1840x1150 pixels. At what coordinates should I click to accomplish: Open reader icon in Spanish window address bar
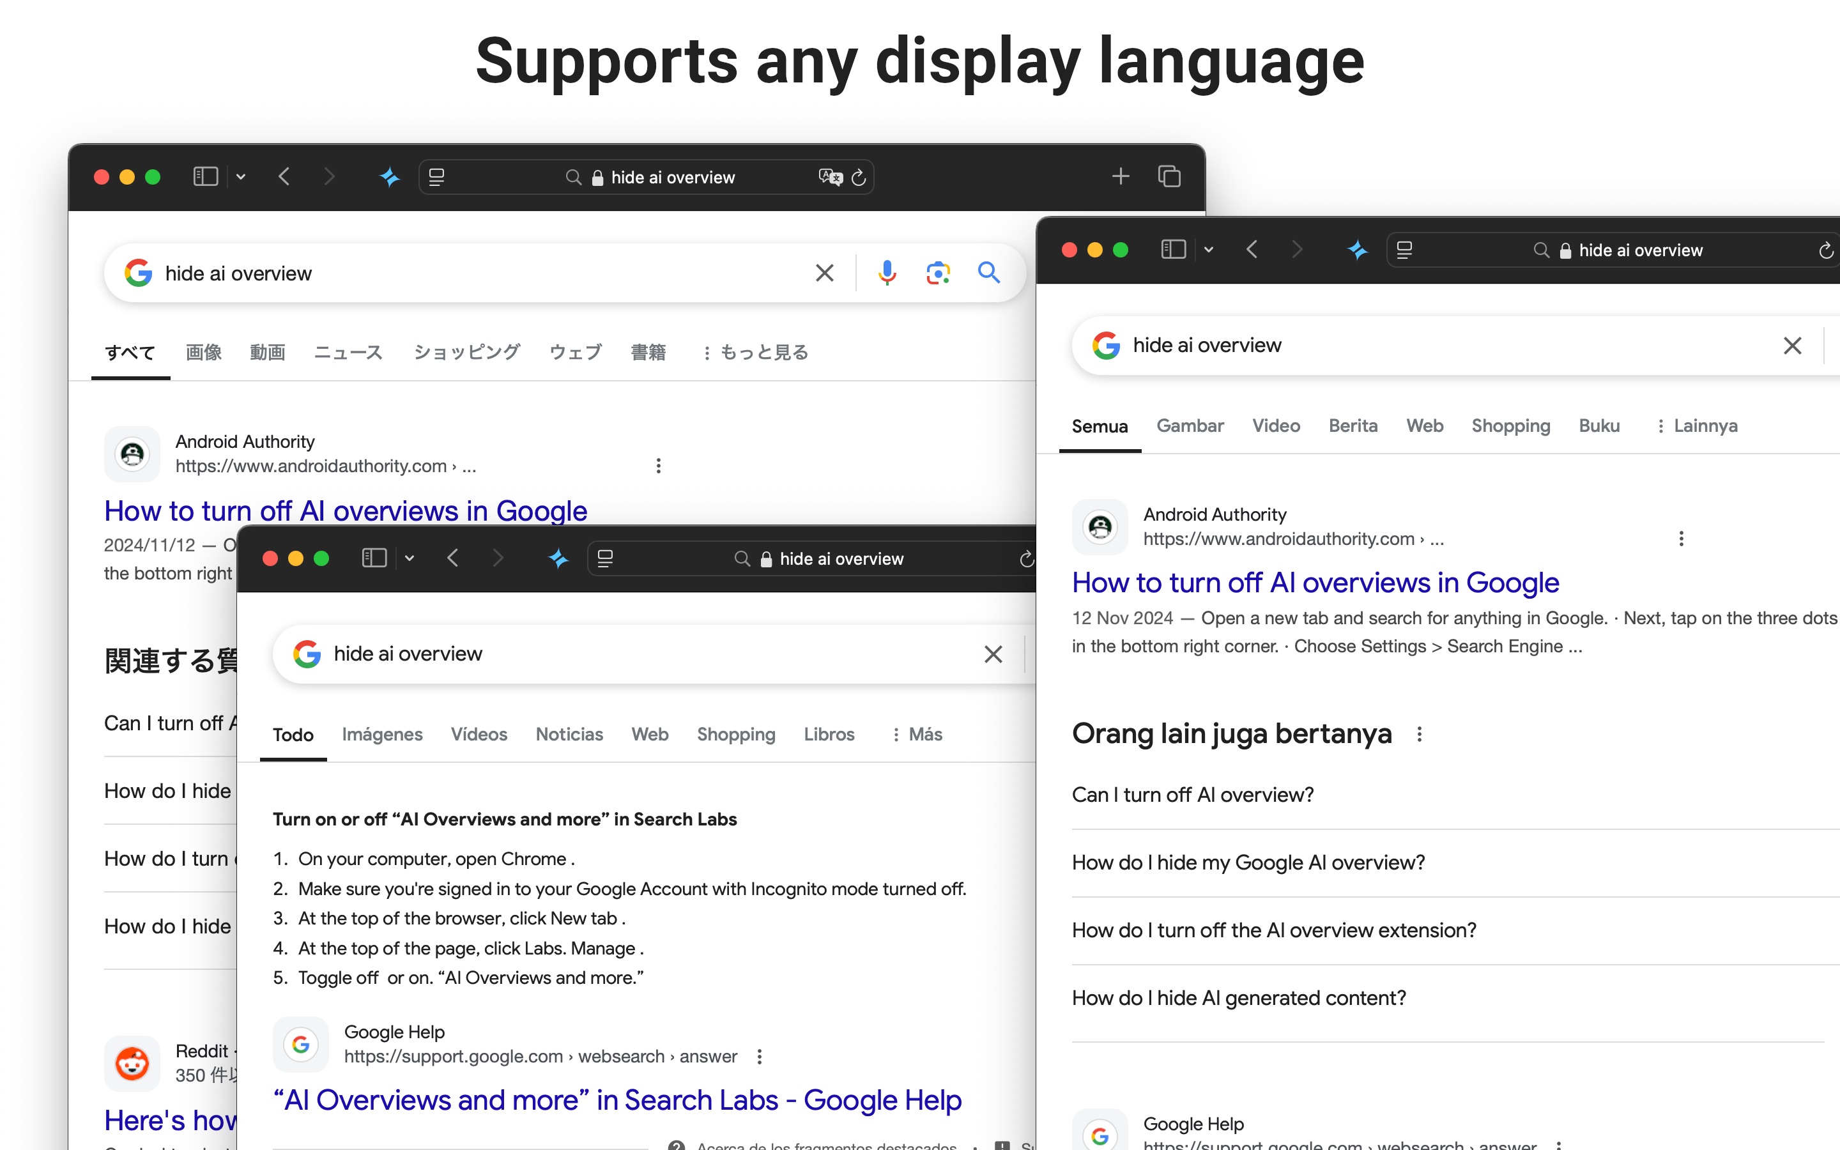(605, 559)
